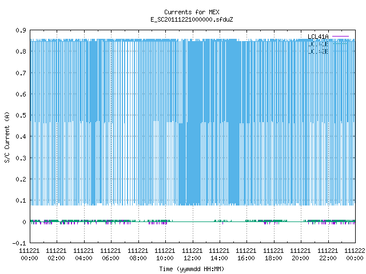
Task: Click the 14:00 time tick label
Action: [219, 258]
